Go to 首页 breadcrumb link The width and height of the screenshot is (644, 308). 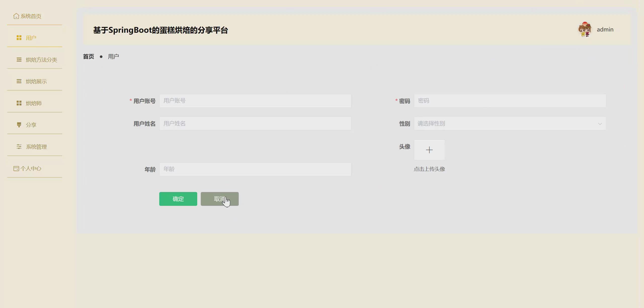(x=89, y=57)
